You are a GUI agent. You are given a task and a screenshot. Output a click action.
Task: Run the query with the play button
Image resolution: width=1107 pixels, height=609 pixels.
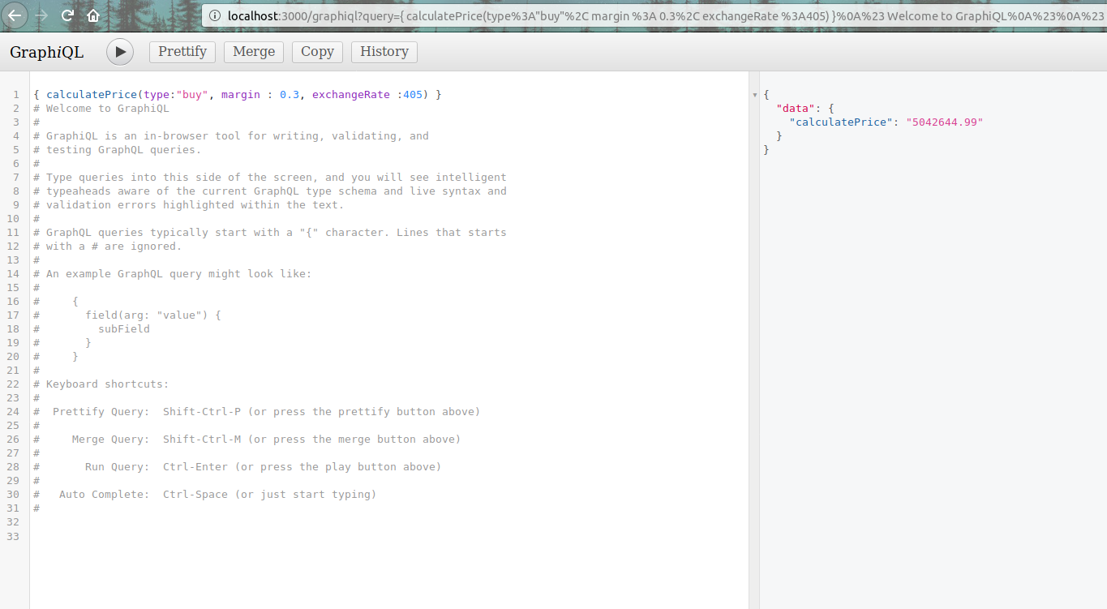point(120,52)
